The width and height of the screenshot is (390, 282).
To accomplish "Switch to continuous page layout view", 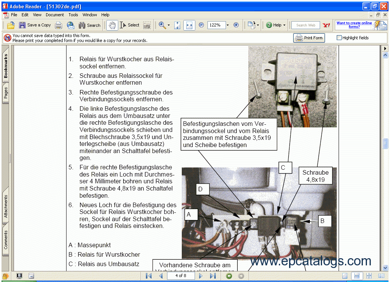I will 357,276.
